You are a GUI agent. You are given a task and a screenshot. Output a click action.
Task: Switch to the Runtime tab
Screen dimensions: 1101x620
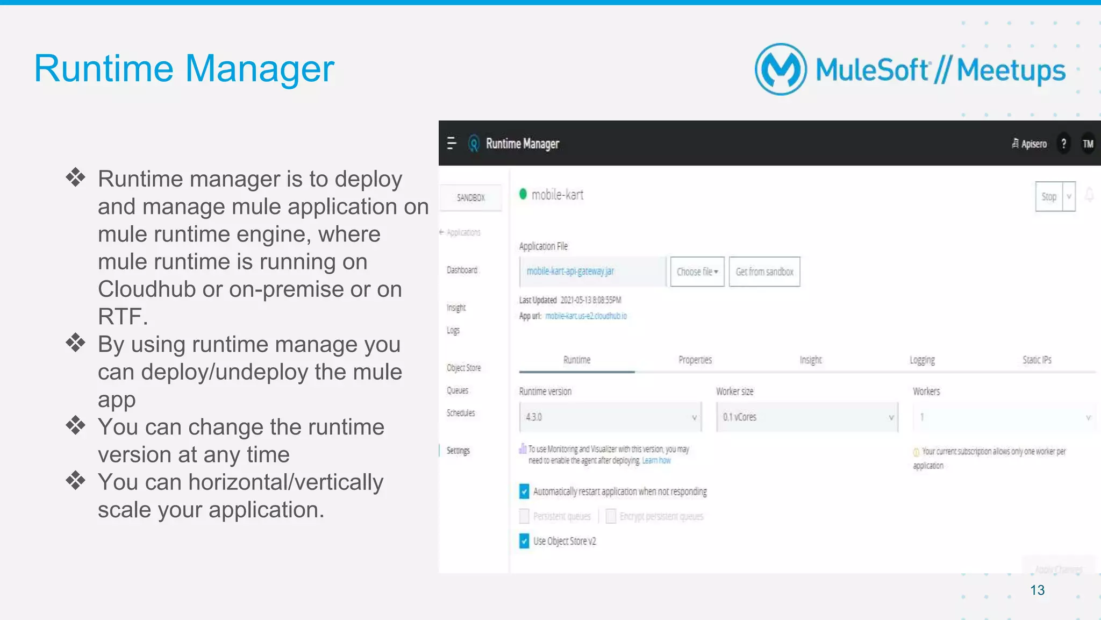tap(577, 360)
